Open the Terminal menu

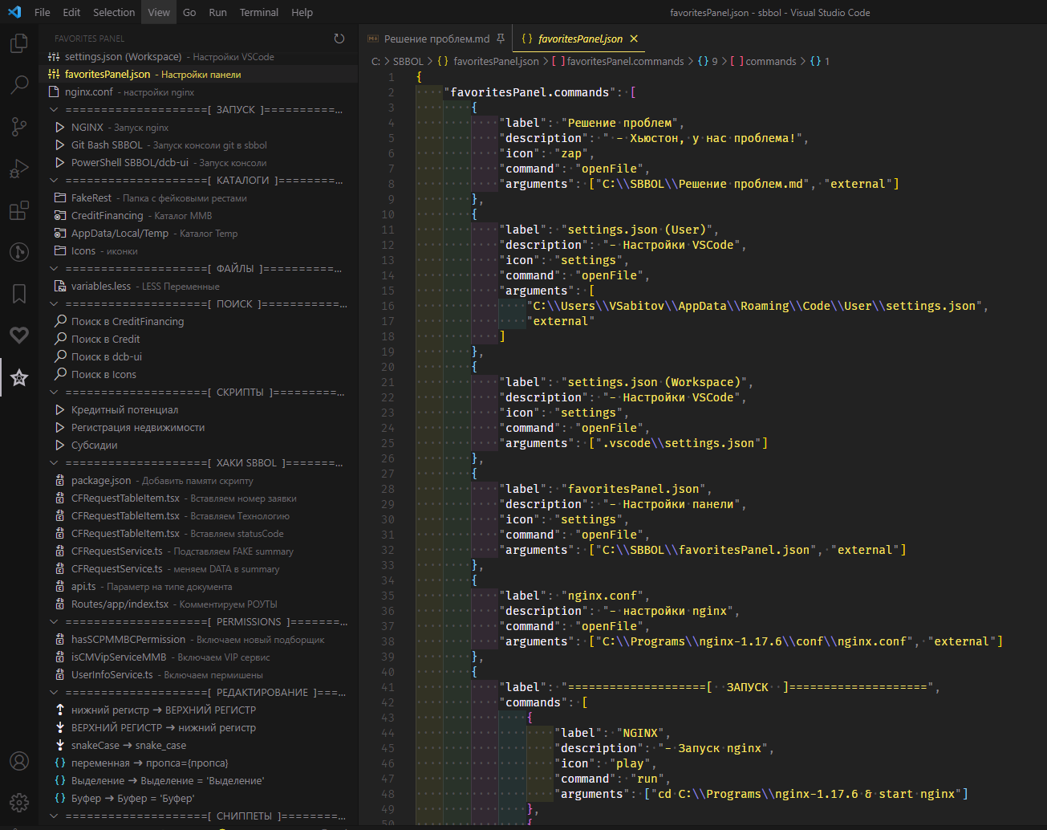[x=259, y=12]
